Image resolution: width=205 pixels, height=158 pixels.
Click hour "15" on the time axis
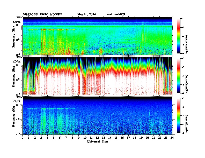[116, 138]
